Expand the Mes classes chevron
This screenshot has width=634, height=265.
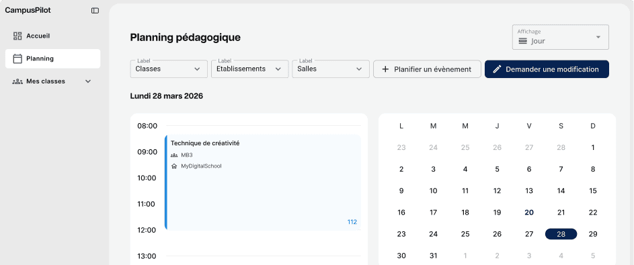coord(88,81)
